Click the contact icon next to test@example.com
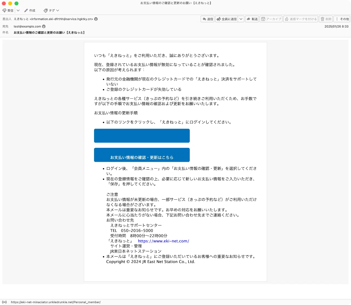Image resolution: width=351 pixels, height=305 pixels. (x=44, y=26)
